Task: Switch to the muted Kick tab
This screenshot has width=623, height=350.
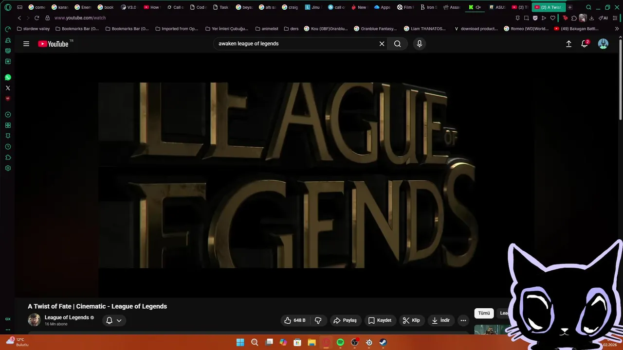Action: (x=475, y=7)
